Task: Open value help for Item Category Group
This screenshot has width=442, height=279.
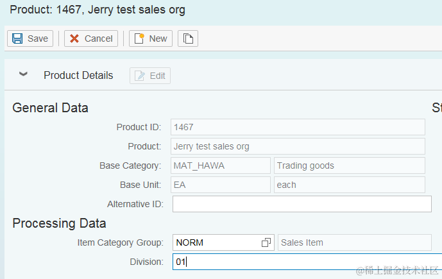Action: pyautogui.click(x=266, y=242)
